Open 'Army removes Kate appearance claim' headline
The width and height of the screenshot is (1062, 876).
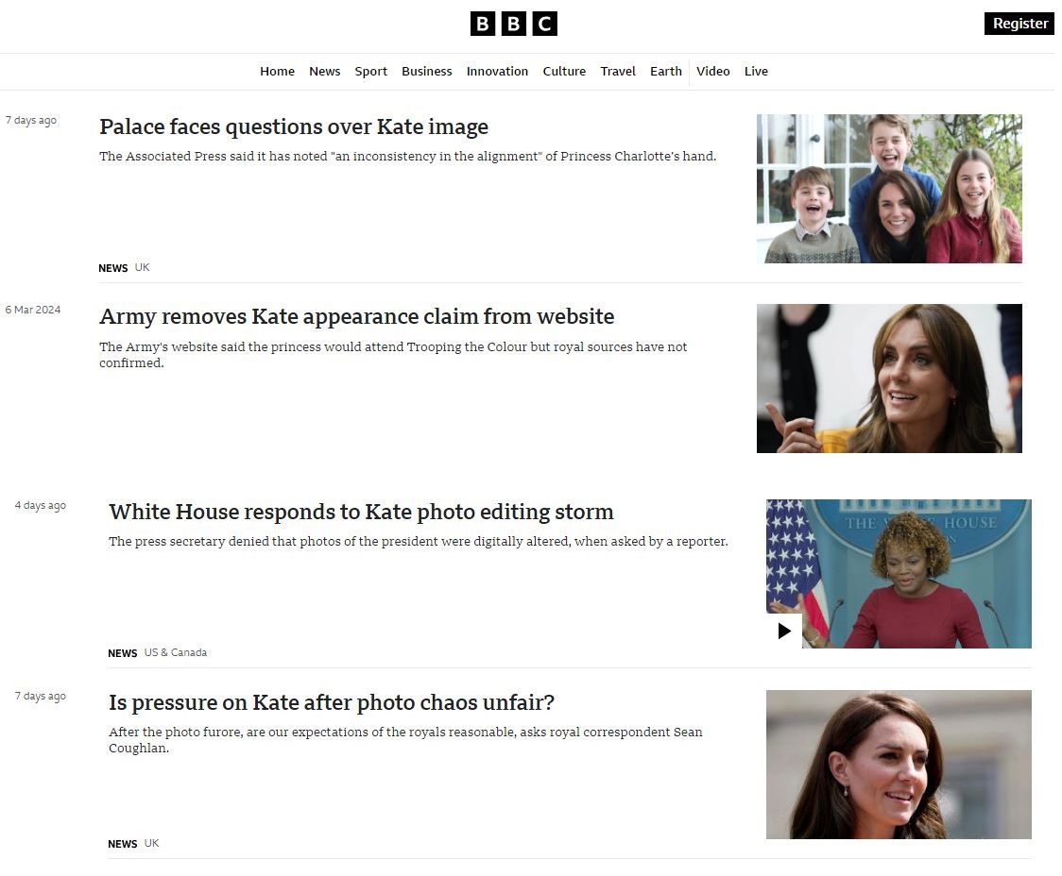pos(356,316)
